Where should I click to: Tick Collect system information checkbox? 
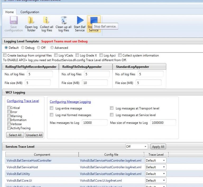(120, 55)
